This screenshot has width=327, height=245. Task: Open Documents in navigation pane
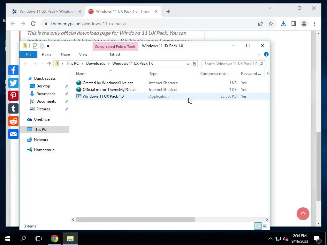click(46, 101)
